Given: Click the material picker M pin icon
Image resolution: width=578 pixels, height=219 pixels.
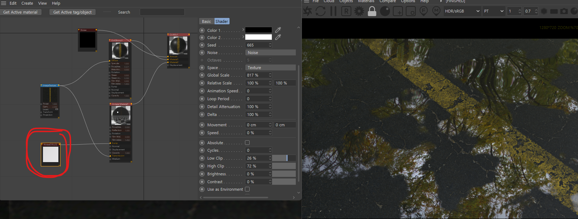Looking at the screenshot, I should click(436, 11).
